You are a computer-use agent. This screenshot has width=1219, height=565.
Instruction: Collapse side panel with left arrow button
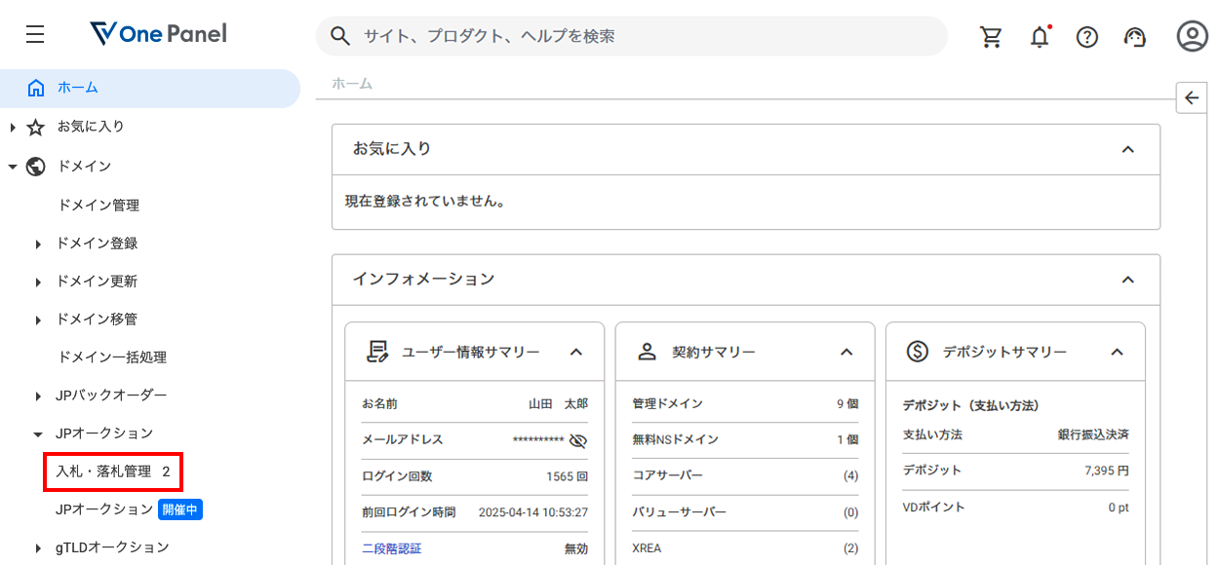(1191, 97)
